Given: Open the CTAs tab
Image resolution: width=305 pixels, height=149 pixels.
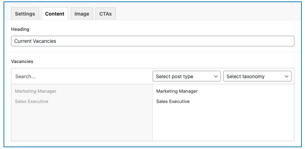Looking at the screenshot, I should (105, 14).
